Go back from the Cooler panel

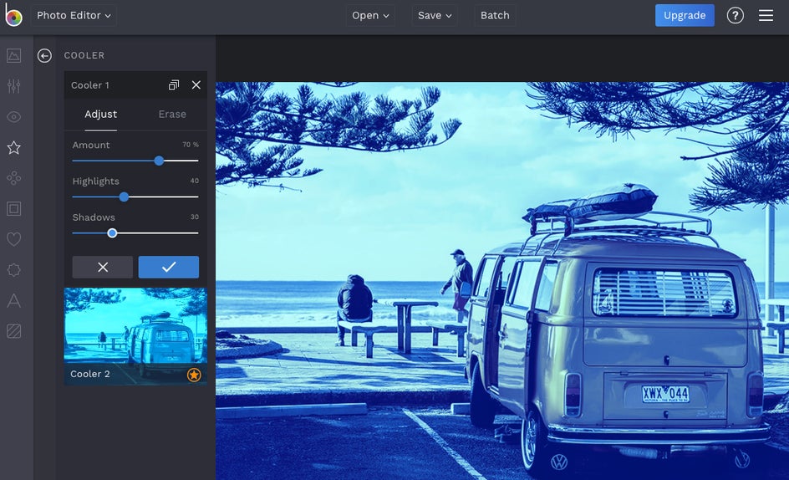[44, 55]
